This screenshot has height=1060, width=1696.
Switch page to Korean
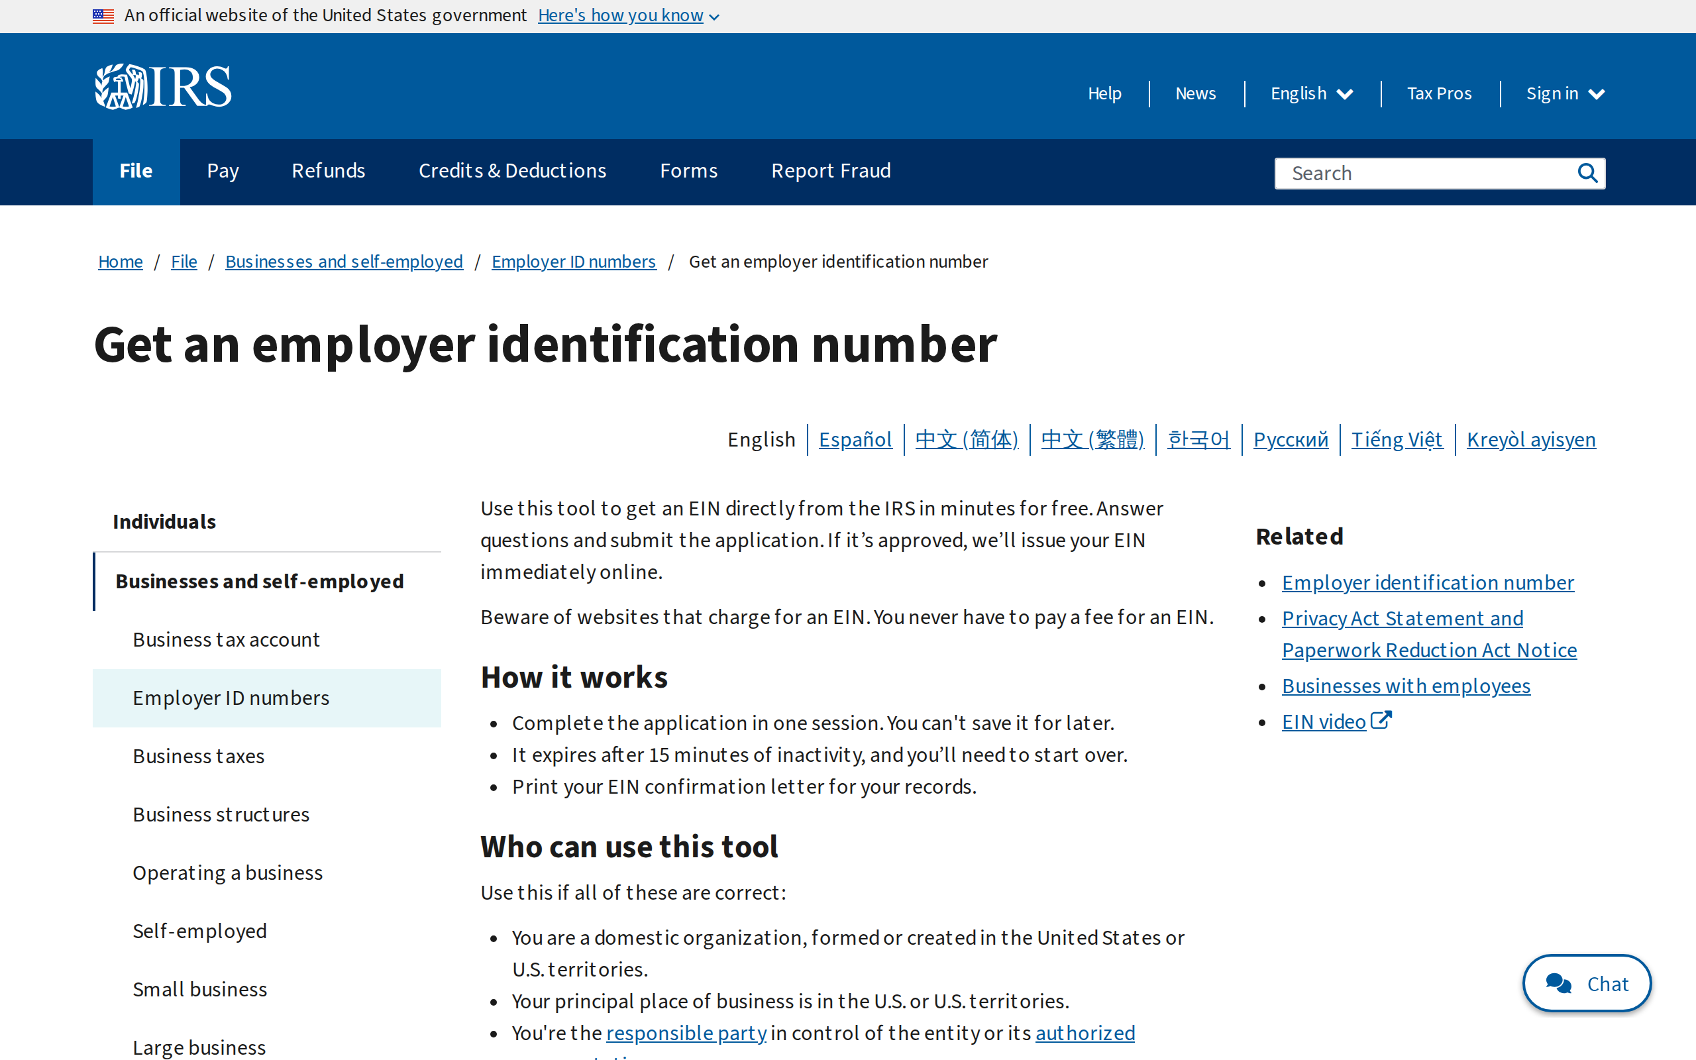[1198, 439]
